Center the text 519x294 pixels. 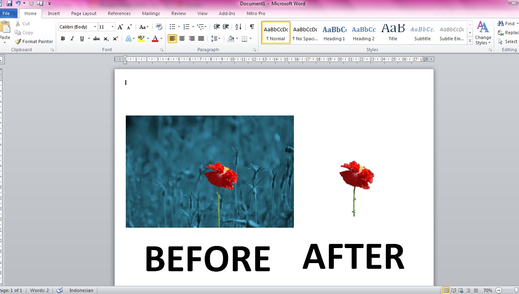182,39
